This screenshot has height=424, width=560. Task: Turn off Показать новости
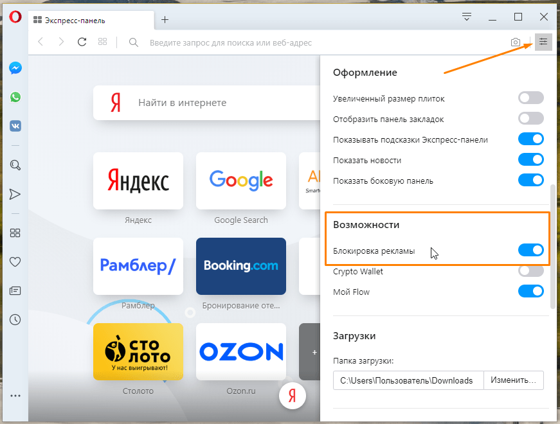[530, 159]
